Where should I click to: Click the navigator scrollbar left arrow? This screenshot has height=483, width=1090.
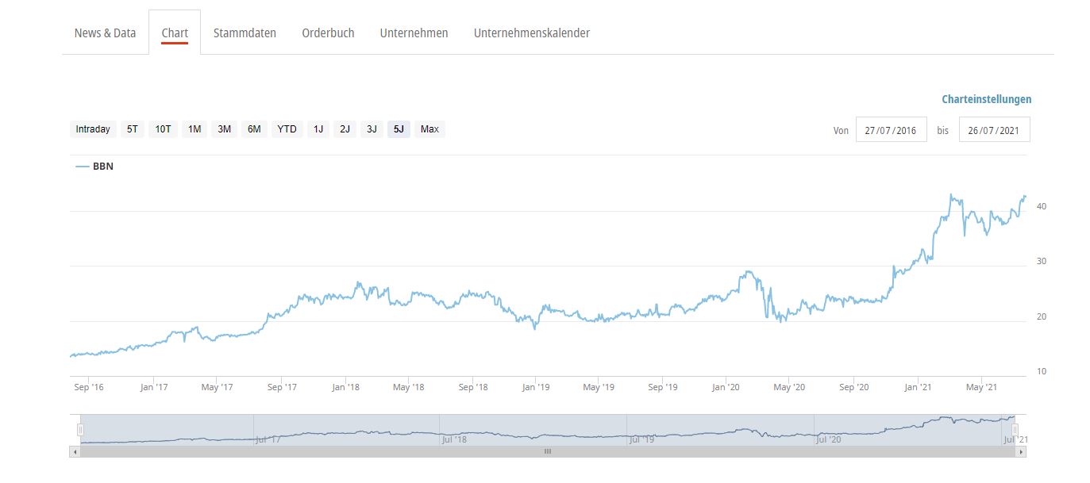point(75,451)
